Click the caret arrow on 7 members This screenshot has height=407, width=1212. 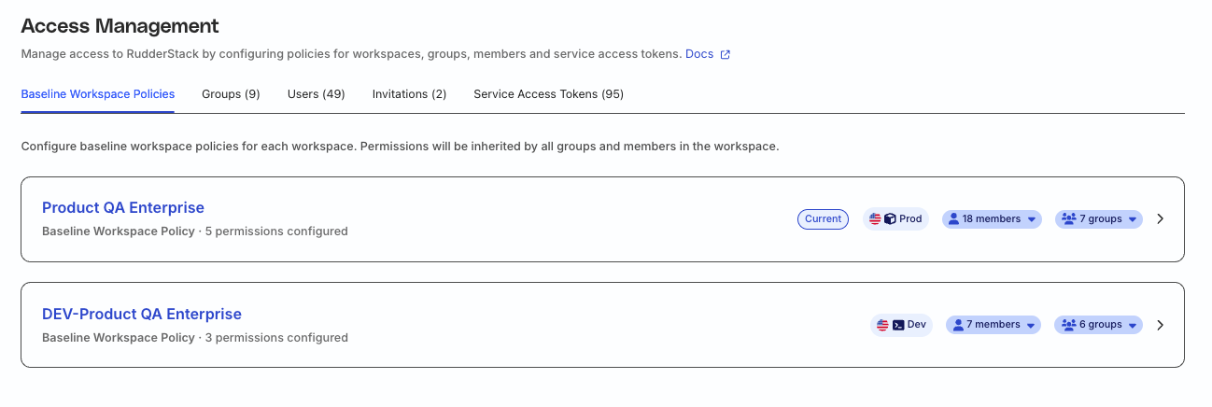1032,326
